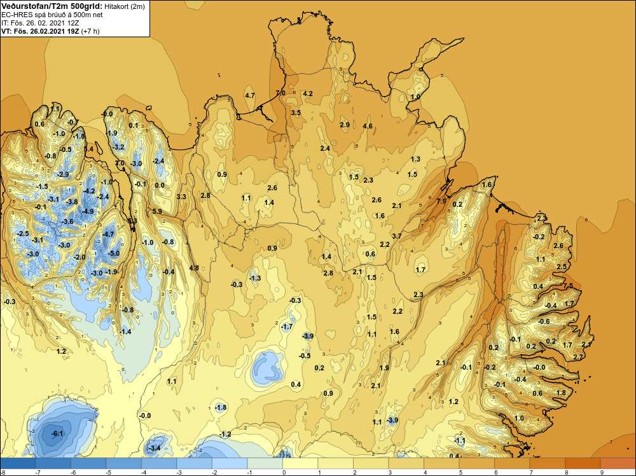Viewport: 636px width, 476px height.
Task: Pick the legend color box between 0 and 1
Action: [300, 463]
